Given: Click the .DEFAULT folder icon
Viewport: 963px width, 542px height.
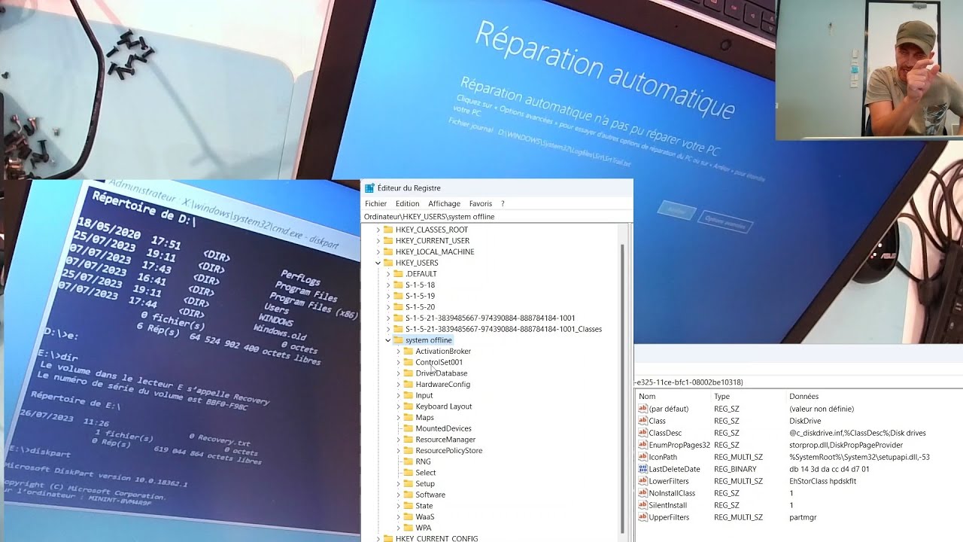Looking at the screenshot, I should click(398, 274).
